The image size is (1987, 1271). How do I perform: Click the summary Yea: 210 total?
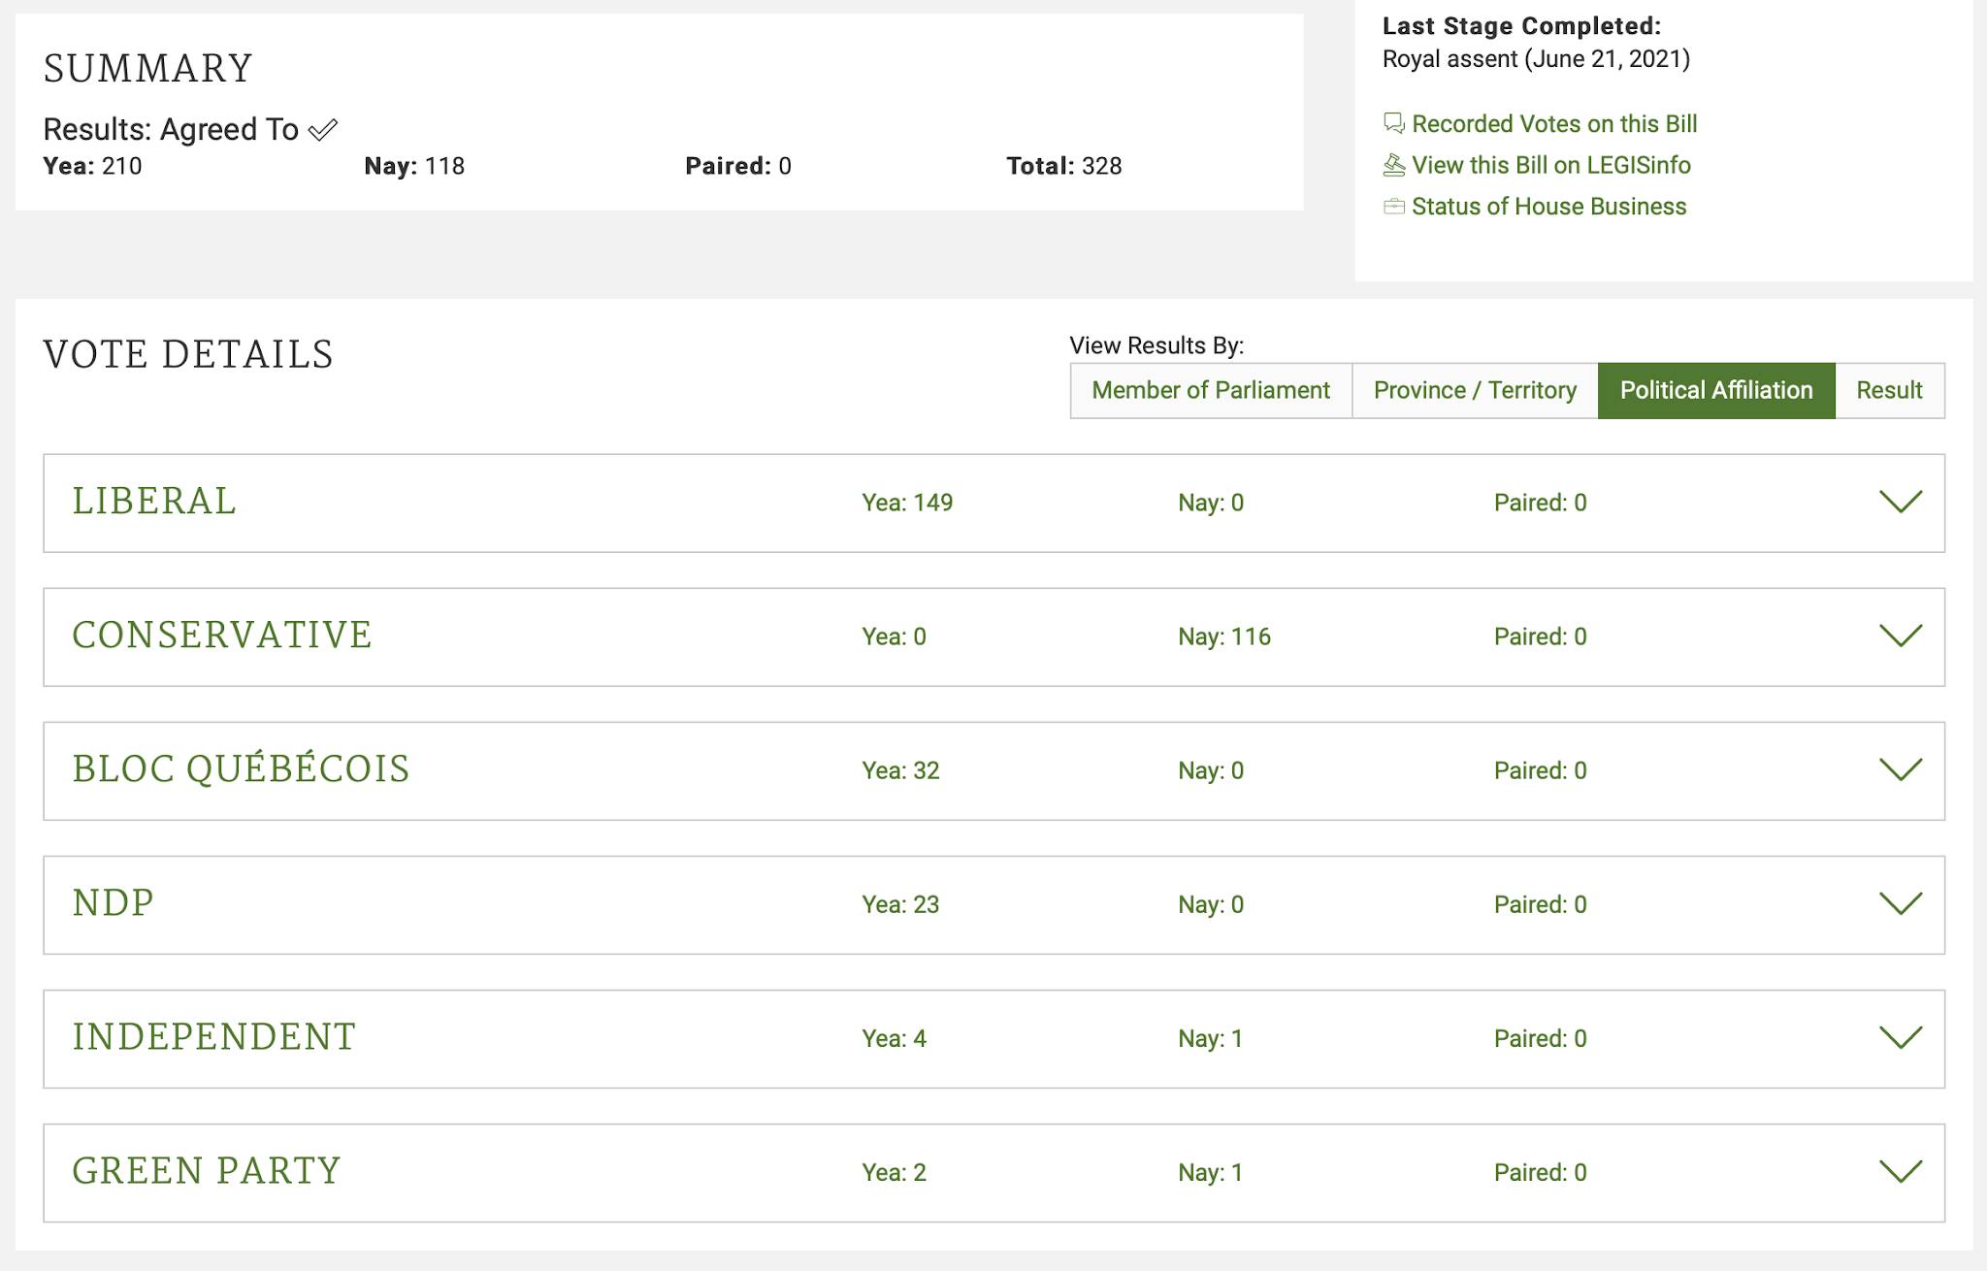[x=92, y=166]
